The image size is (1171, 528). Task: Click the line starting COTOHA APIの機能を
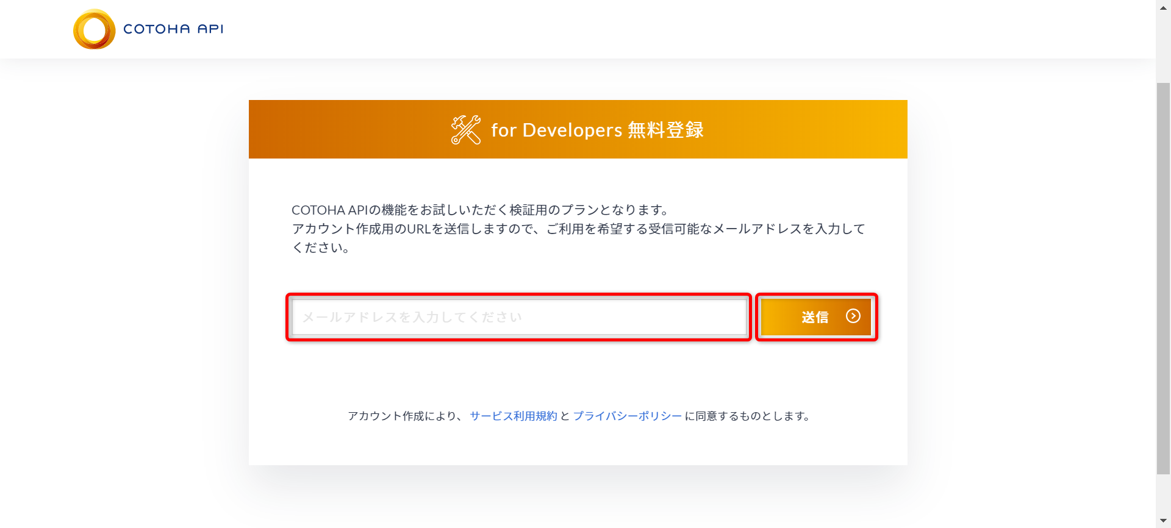[481, 210]
